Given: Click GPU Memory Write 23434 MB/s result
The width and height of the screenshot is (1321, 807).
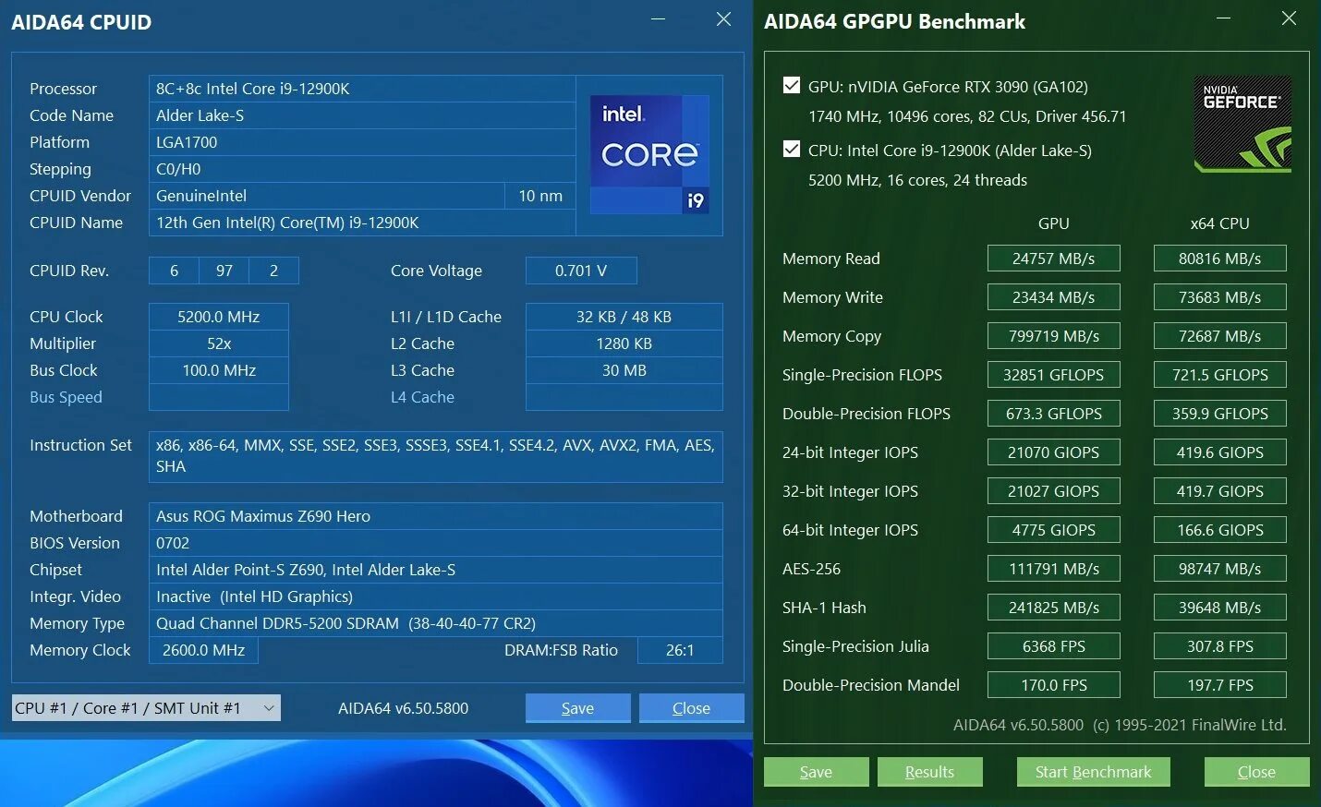Looking at the screenshot, I should pos(1054,297).
